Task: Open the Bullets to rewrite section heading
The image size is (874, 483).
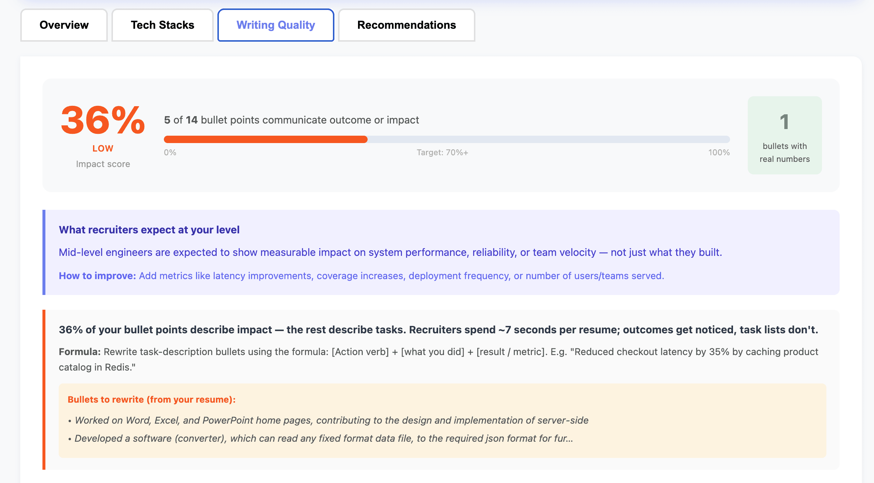Action: pyautogui.click(x=151, y=399)
